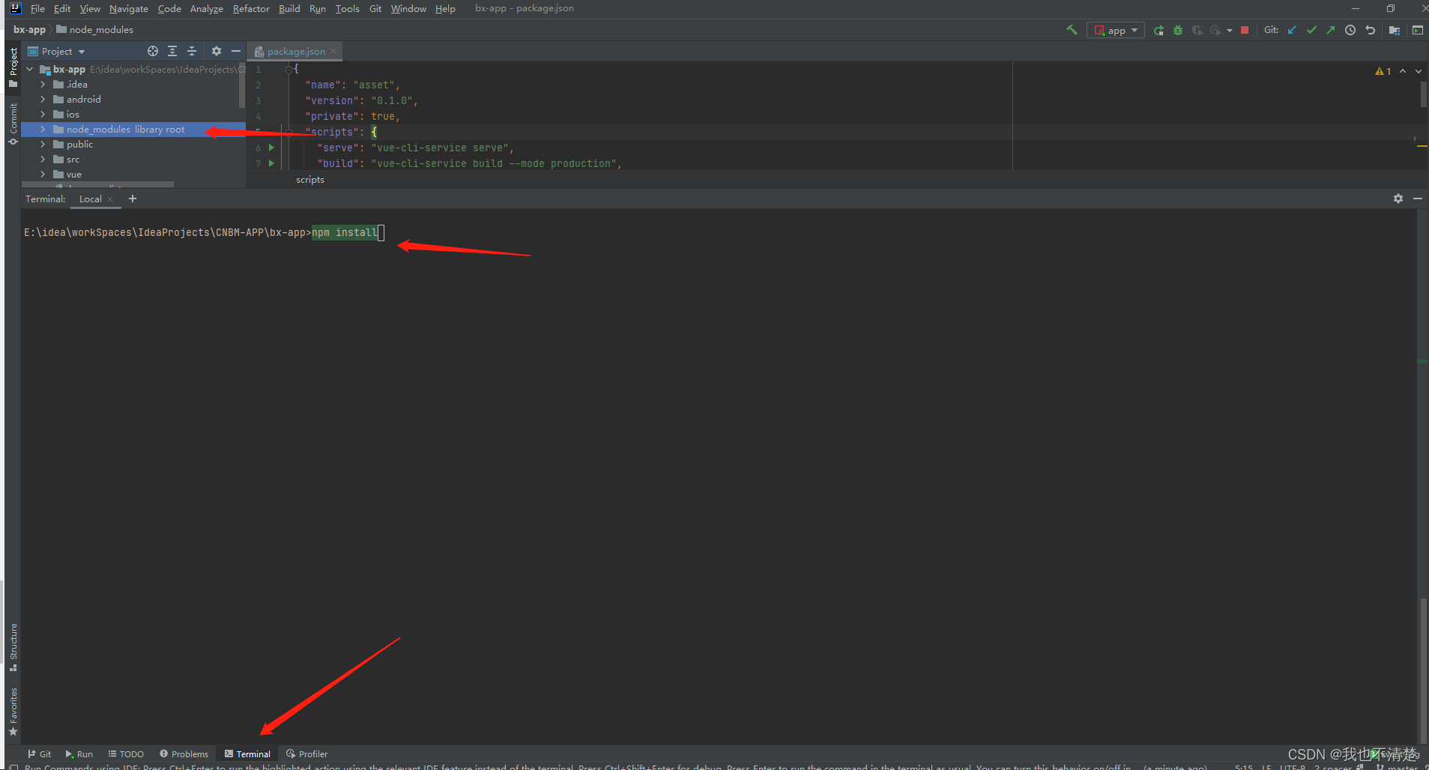The width and height of the screenshot is (1429, 770).
Task: Start debugging with the Debug icon
Action: (x=1176, y=31)
